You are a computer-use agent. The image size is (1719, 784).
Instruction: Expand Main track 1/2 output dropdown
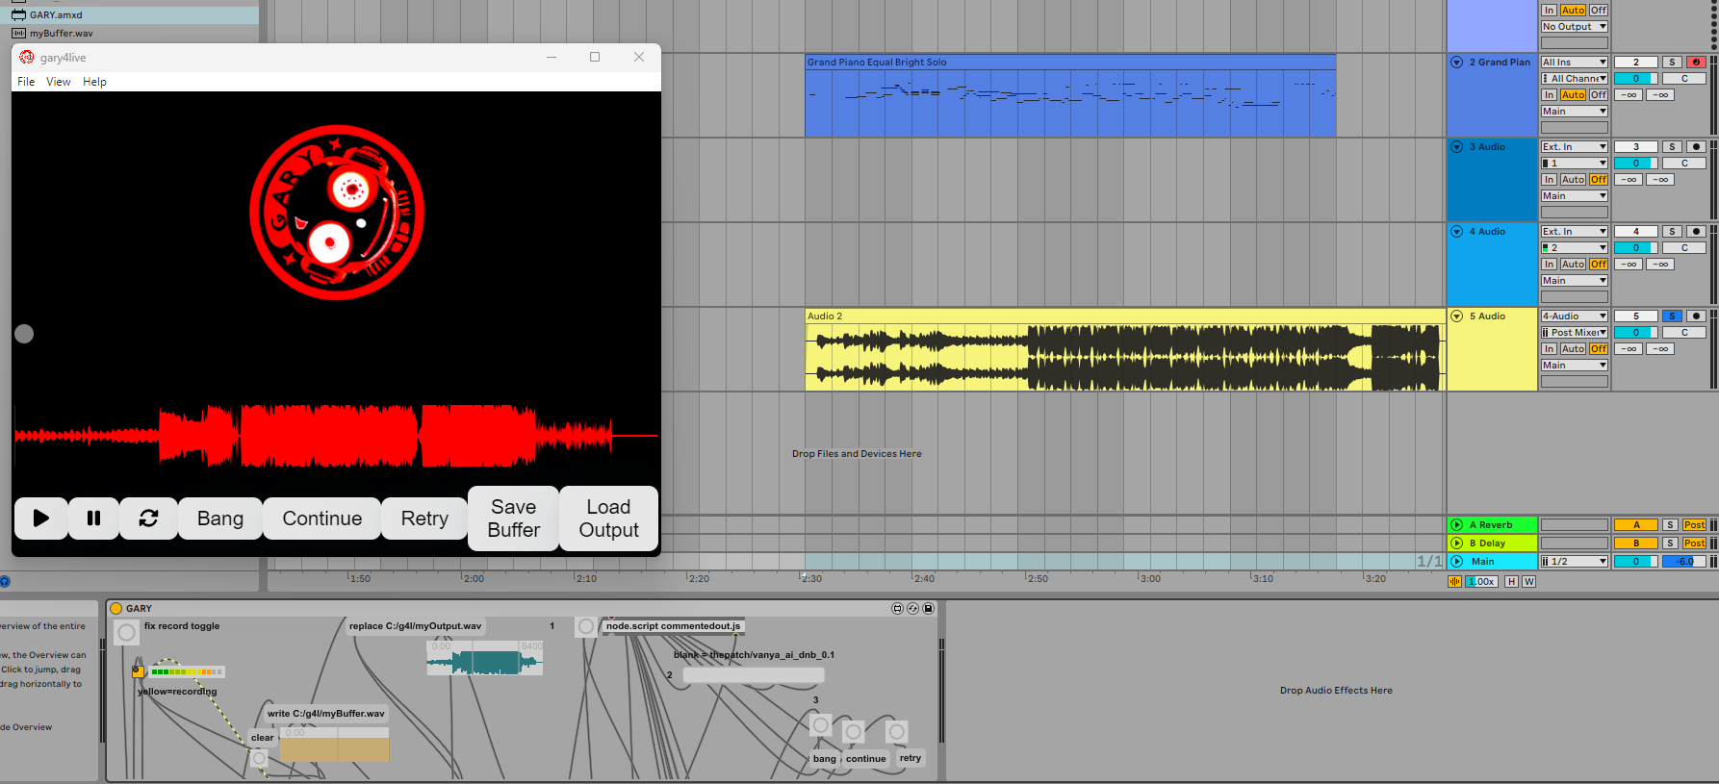[x=1574, y=562]
